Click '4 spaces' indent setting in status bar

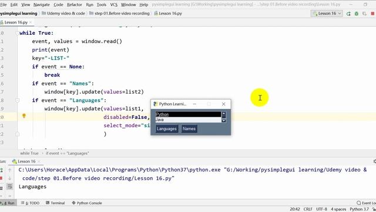tap(338, 210)
